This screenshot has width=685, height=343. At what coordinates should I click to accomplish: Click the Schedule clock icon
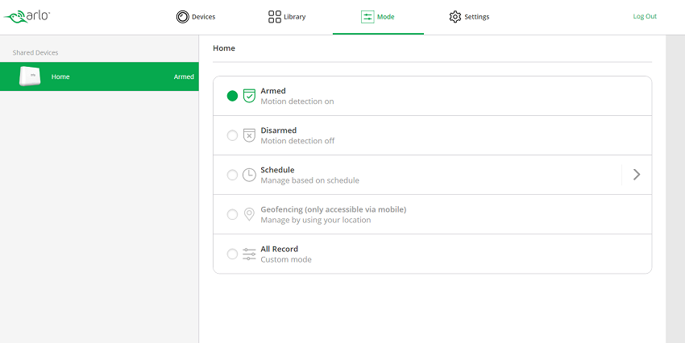tap(249, 175)
